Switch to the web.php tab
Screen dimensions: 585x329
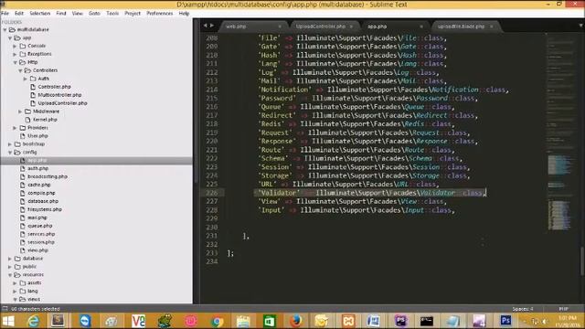(236, 27)
